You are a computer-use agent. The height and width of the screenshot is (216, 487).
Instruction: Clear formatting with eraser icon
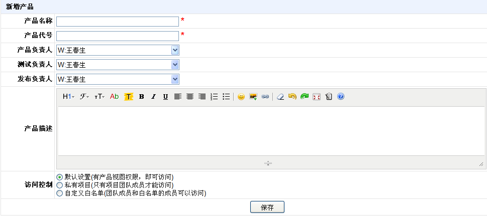click(280, 97)
